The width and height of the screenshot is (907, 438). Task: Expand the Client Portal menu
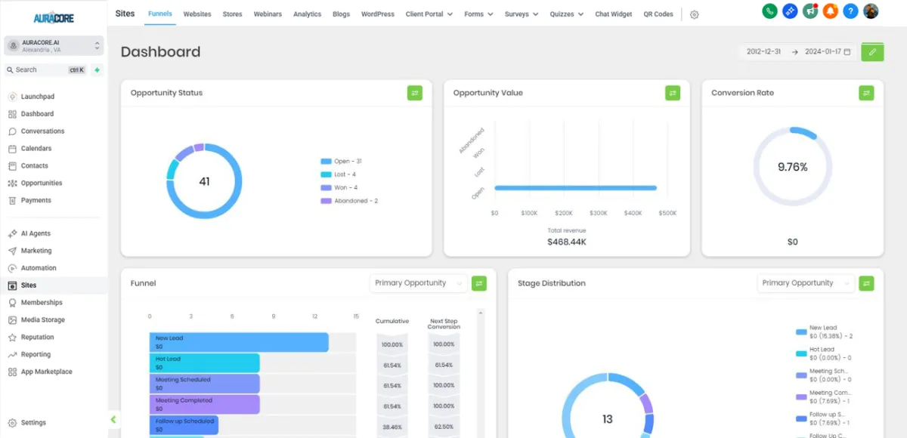[429, 14]
